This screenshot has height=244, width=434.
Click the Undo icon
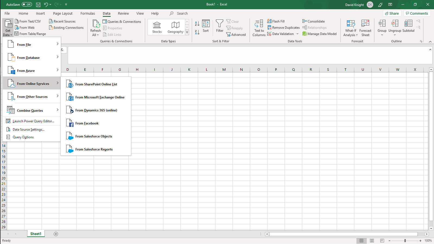coord(46,4)
